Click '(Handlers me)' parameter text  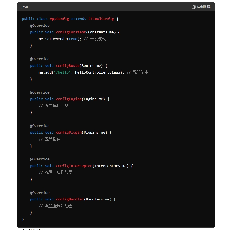click(97, 199)
